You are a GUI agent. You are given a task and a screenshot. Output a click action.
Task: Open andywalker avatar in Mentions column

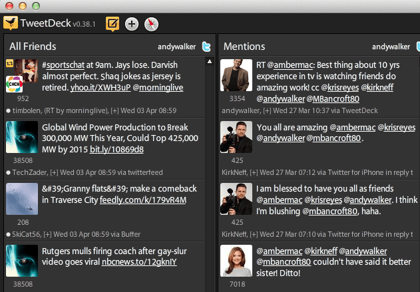pos(236,75)
